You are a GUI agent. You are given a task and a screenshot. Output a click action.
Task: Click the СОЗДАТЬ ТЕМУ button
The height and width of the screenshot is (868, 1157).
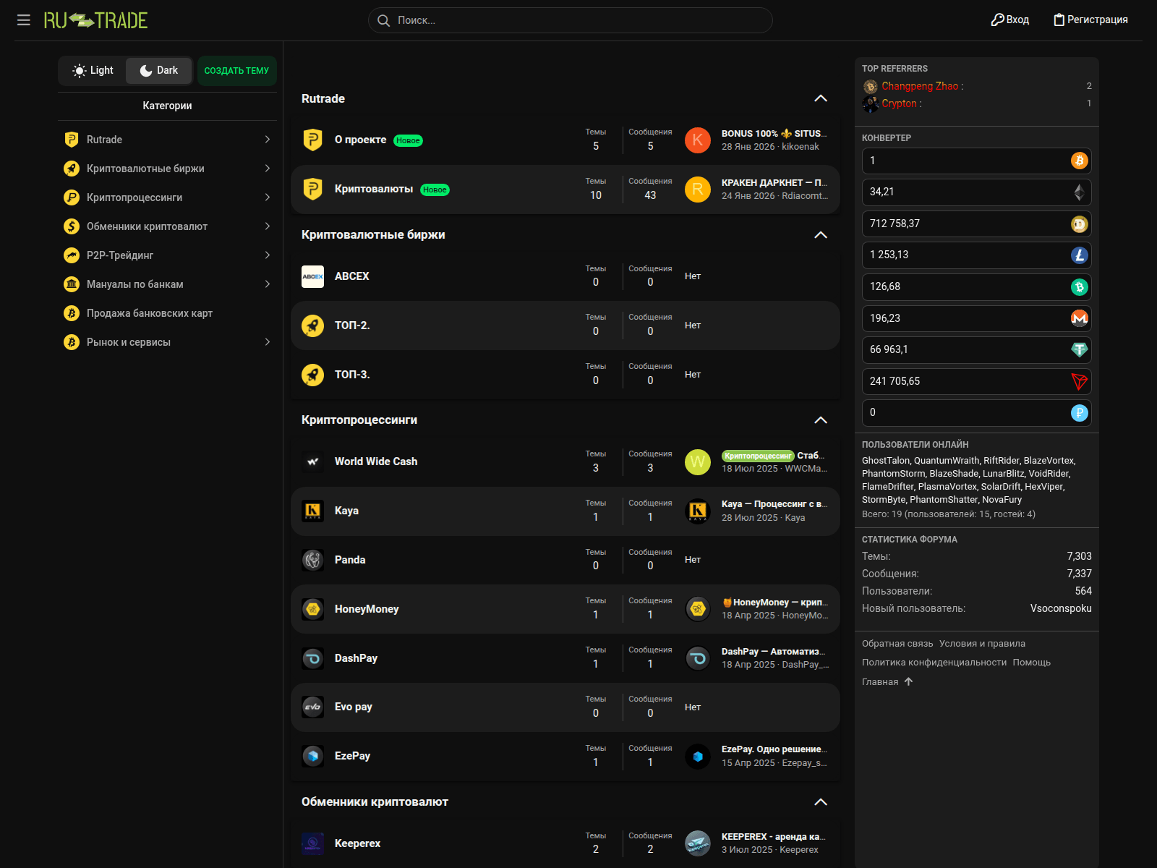[x=236, y=71]
